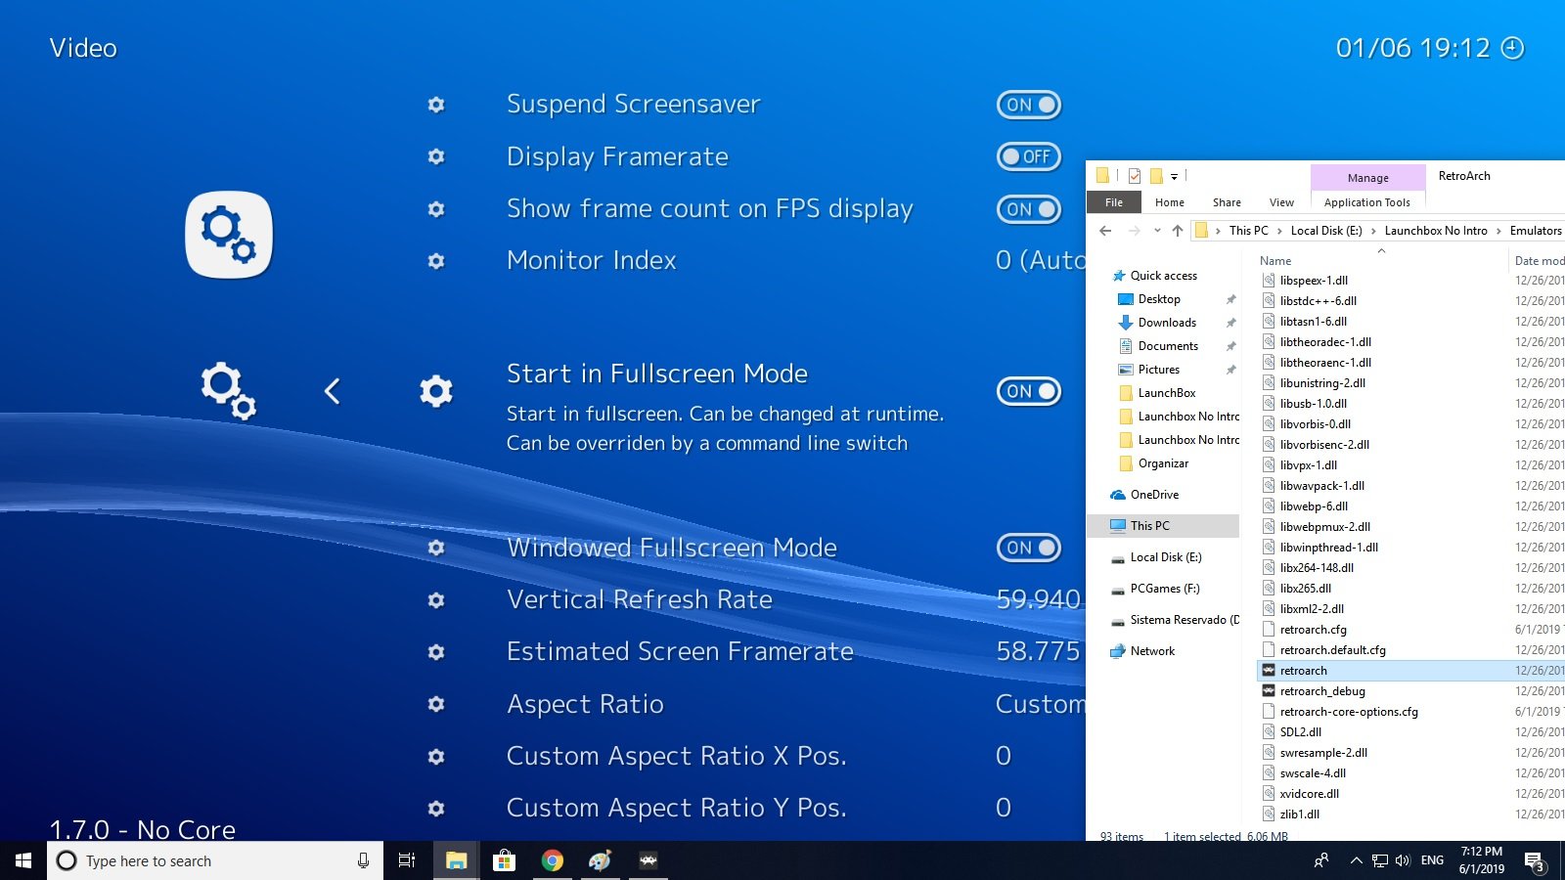Select Estimated Screen Framerate setting
This screenshot has width=1565, height=880.
[680, 652]
